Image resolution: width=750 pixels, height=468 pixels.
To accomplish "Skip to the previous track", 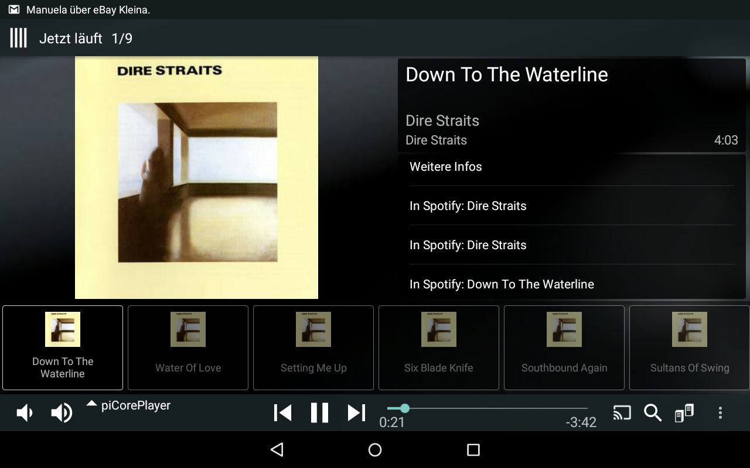I will 283,413.
